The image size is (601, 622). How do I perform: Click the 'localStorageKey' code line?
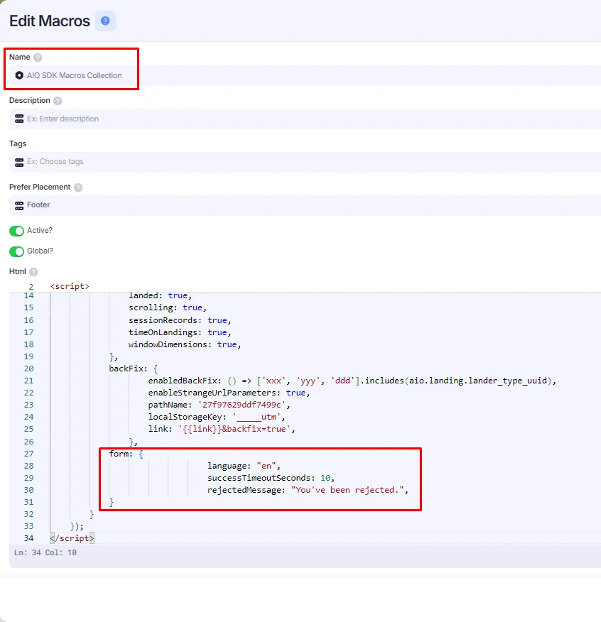tap(217, 417)
